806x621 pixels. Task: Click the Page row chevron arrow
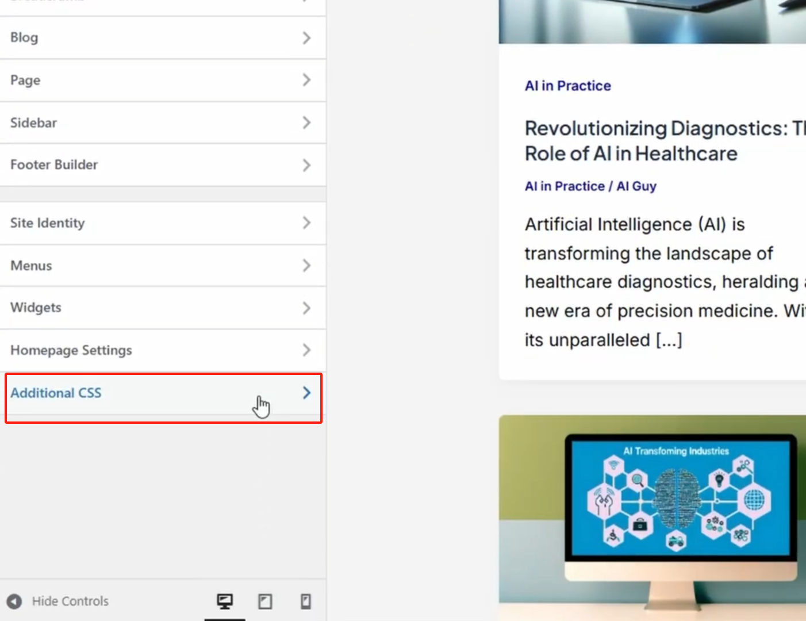point(306,80)
